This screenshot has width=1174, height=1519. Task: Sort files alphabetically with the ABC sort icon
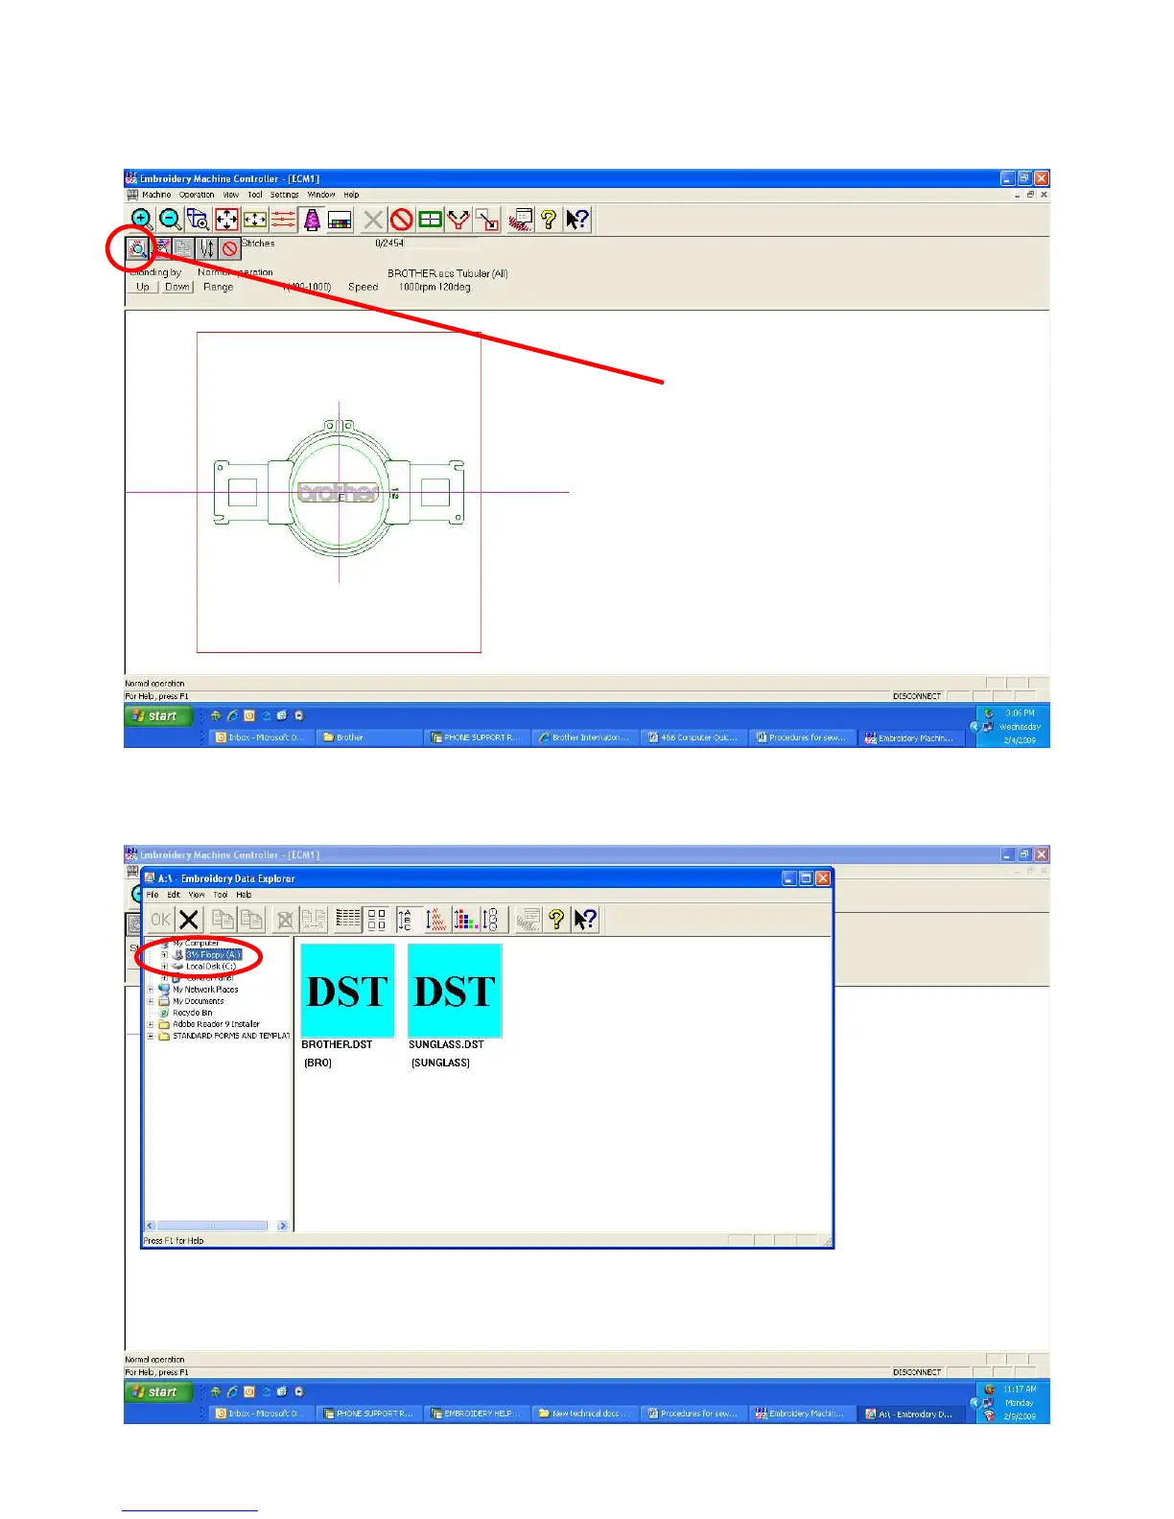coord(405,920)
